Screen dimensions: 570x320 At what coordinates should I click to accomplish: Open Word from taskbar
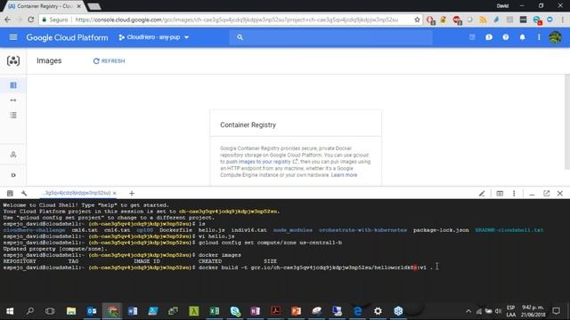pyautogui.click(x=133, y=311)
